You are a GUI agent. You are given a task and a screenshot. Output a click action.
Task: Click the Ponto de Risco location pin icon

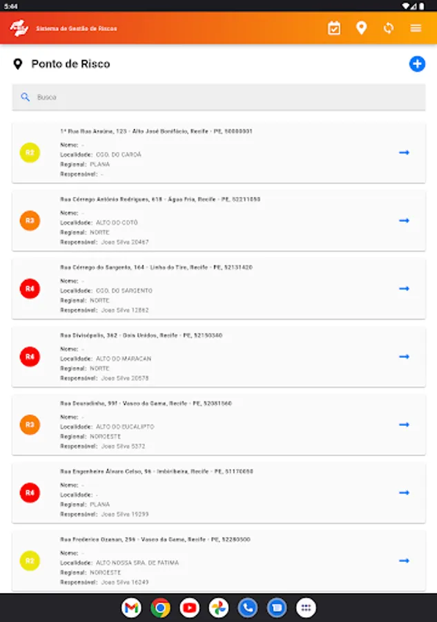[x=19, y=64]
